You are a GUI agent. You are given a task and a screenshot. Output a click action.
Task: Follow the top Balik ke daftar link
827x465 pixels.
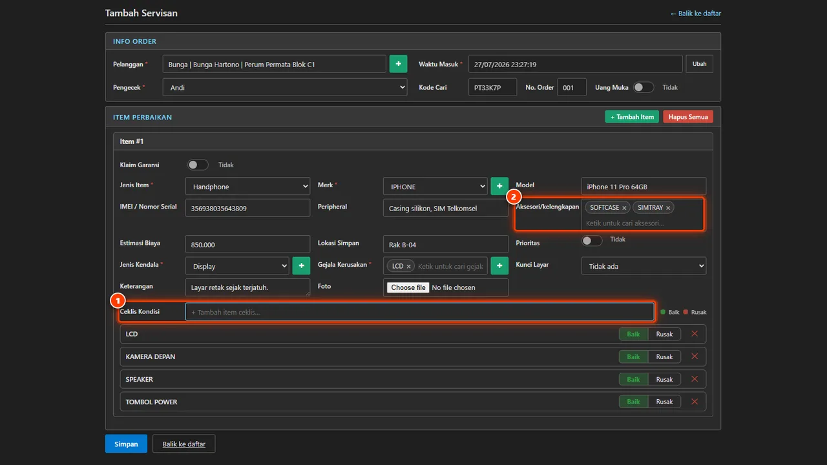tap(695, 14)
